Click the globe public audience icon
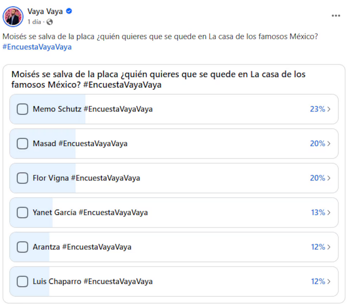The width and height of the screenshot is (348, 304). click(x=50, y=22)
